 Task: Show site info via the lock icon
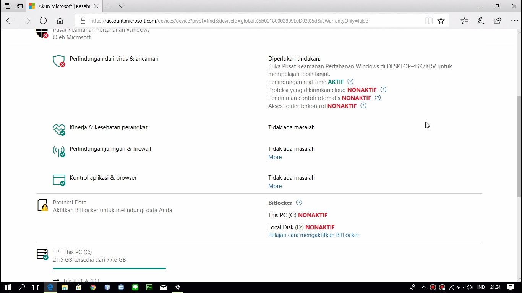pos(82,21)
